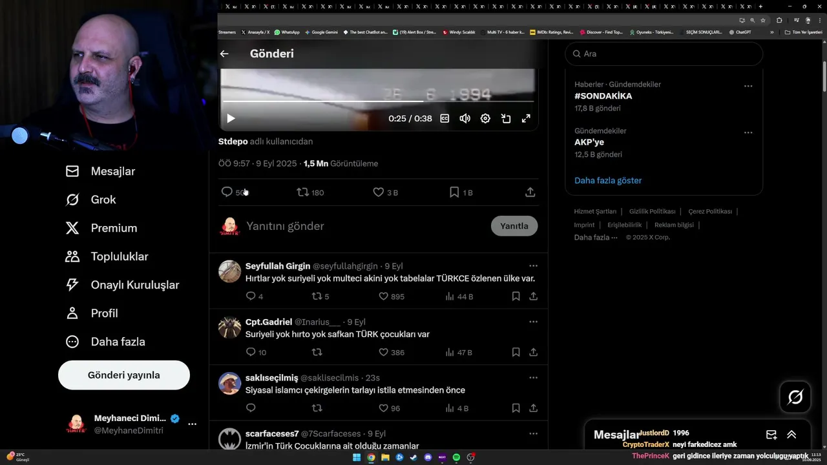Image resolution: width=827 pixels, height=465 pixels.
Task: Share Cpt.Gadriel's comment
Action: coord(533,352)
